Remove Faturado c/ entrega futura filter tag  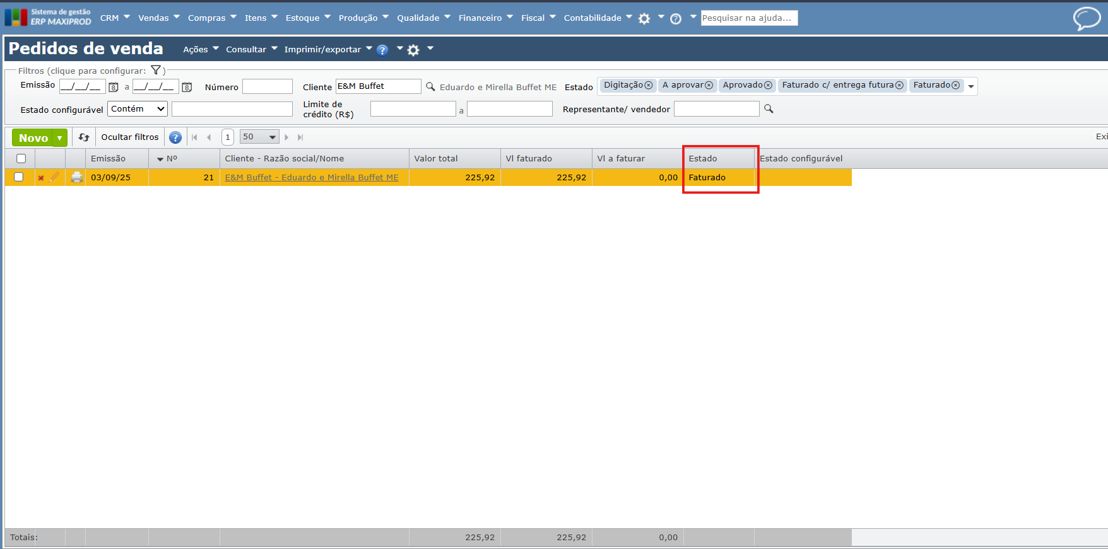point(899,85)
